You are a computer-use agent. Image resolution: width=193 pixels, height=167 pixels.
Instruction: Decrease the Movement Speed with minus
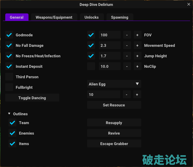[x=127, y=46]
